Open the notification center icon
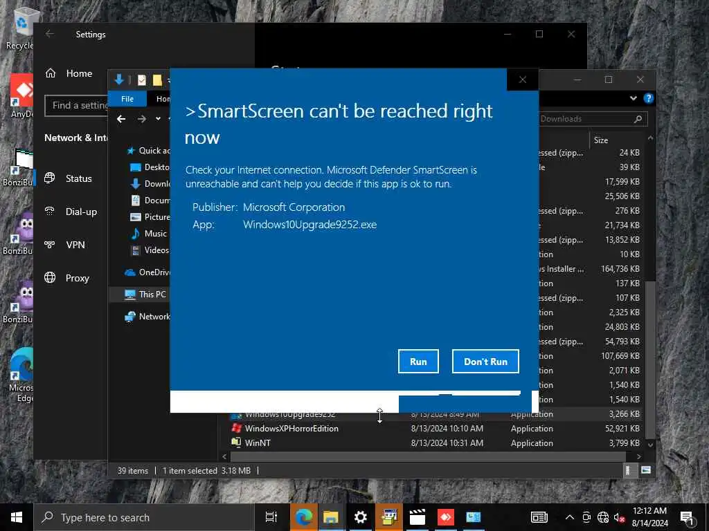 (x=687, y=518)
